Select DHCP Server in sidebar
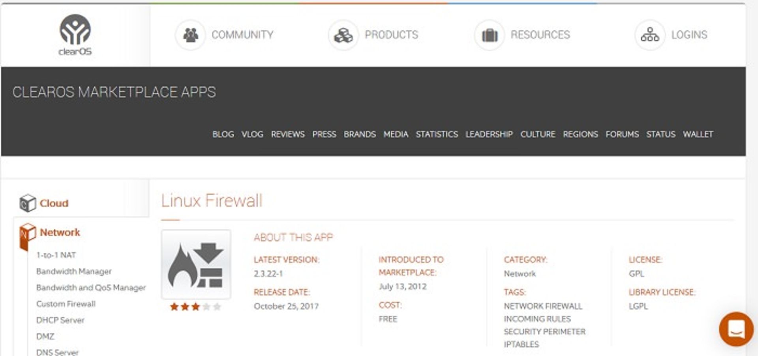The width and height of the screenshot is (758, 356). pos(60,320)
